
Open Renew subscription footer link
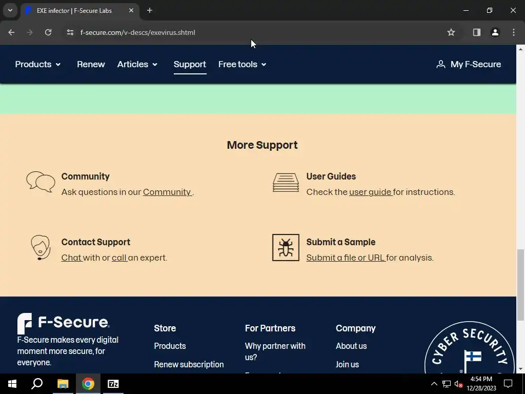[189, 365]
